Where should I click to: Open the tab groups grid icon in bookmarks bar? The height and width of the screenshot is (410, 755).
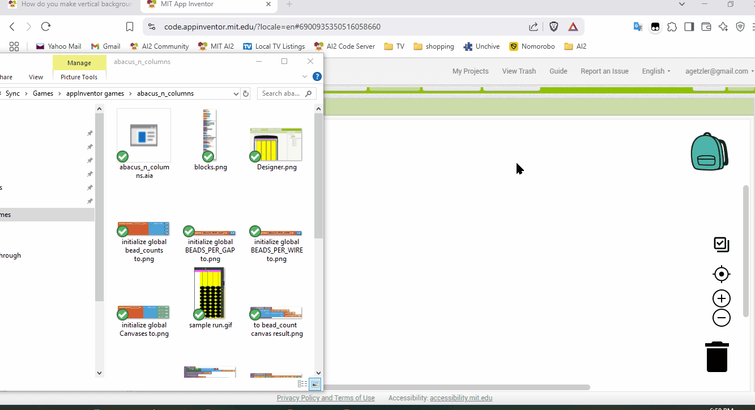click(x=14, y=46)
